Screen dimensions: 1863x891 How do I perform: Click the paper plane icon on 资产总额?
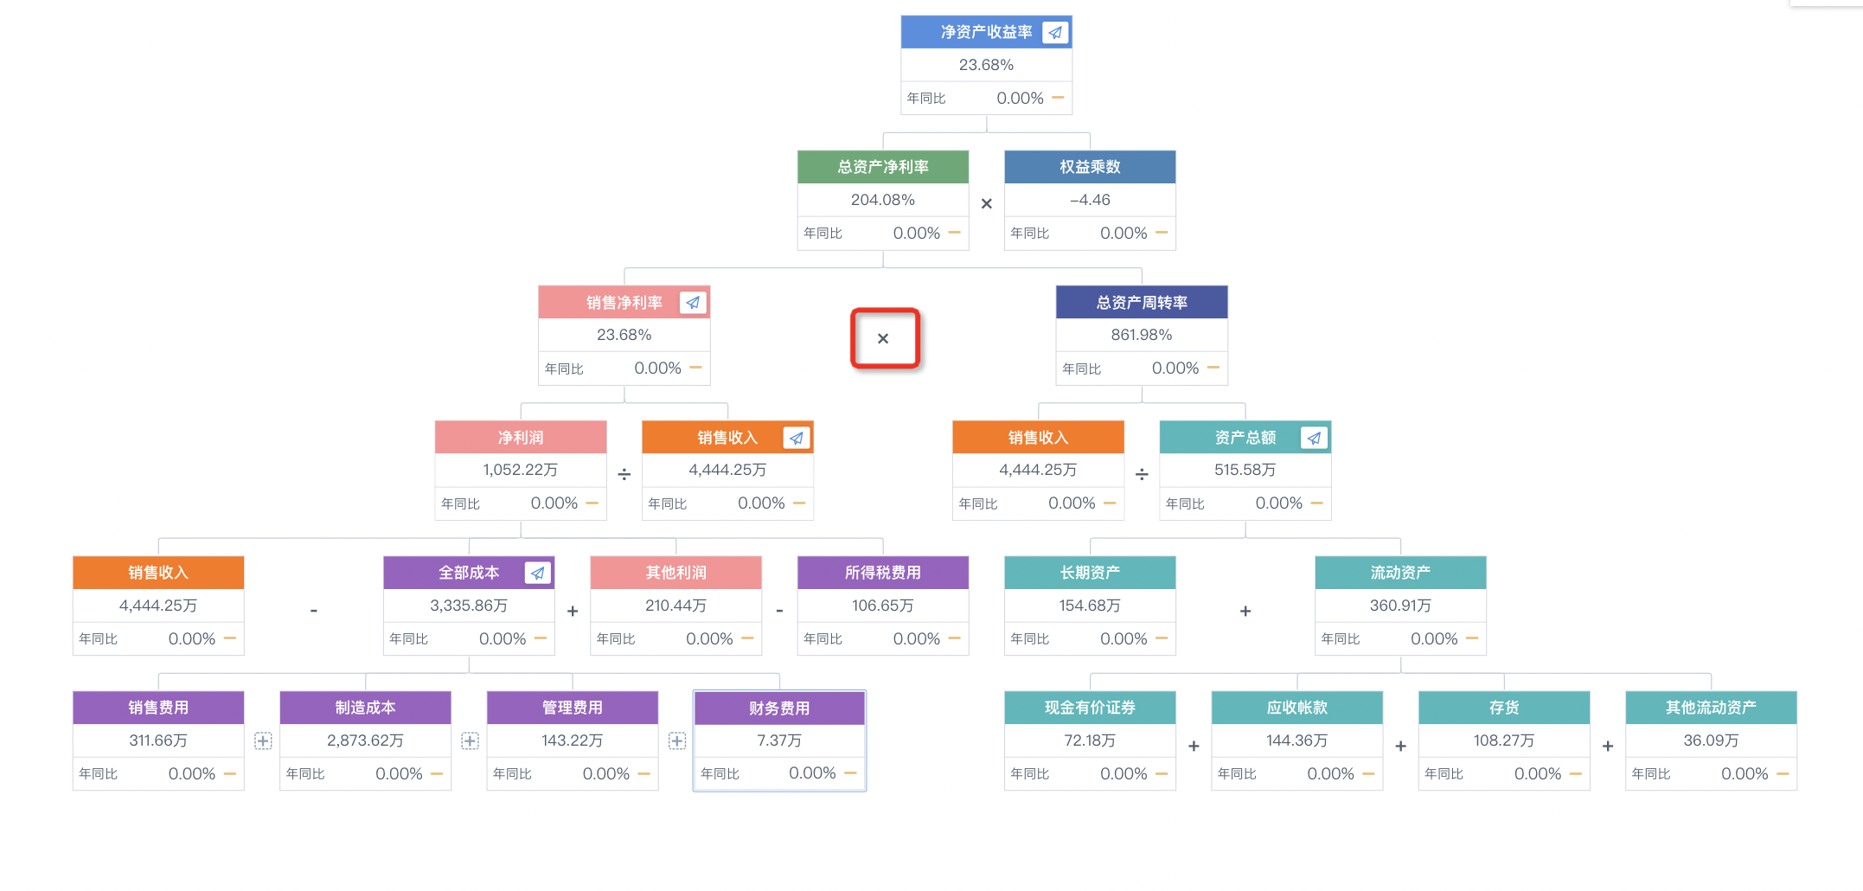coord(1314,438)
